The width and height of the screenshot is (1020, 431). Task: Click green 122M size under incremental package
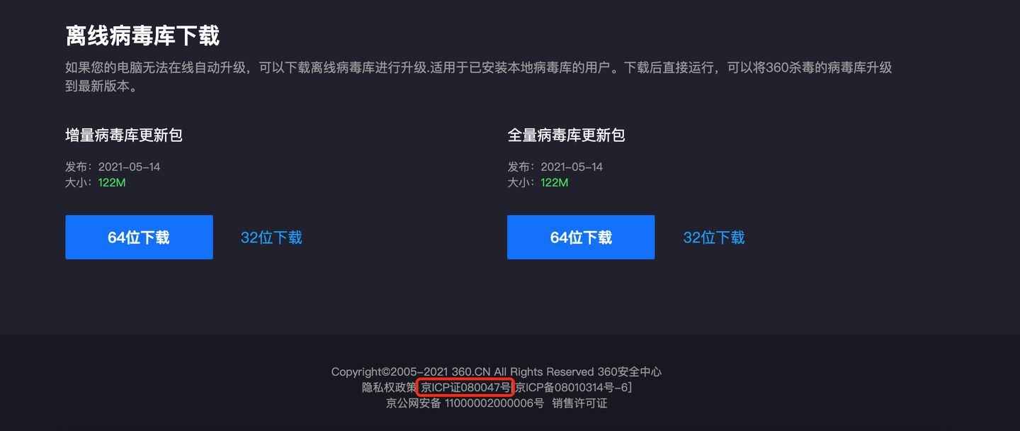(x=112, y=183)
